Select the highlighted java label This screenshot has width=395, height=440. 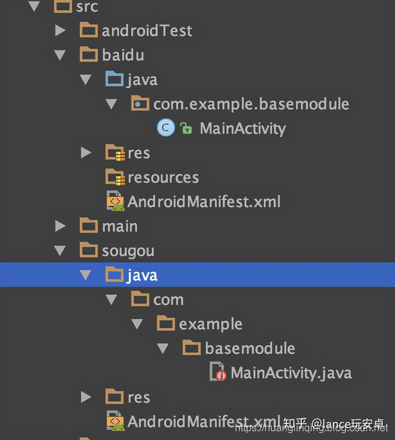(x=142, y=275)
